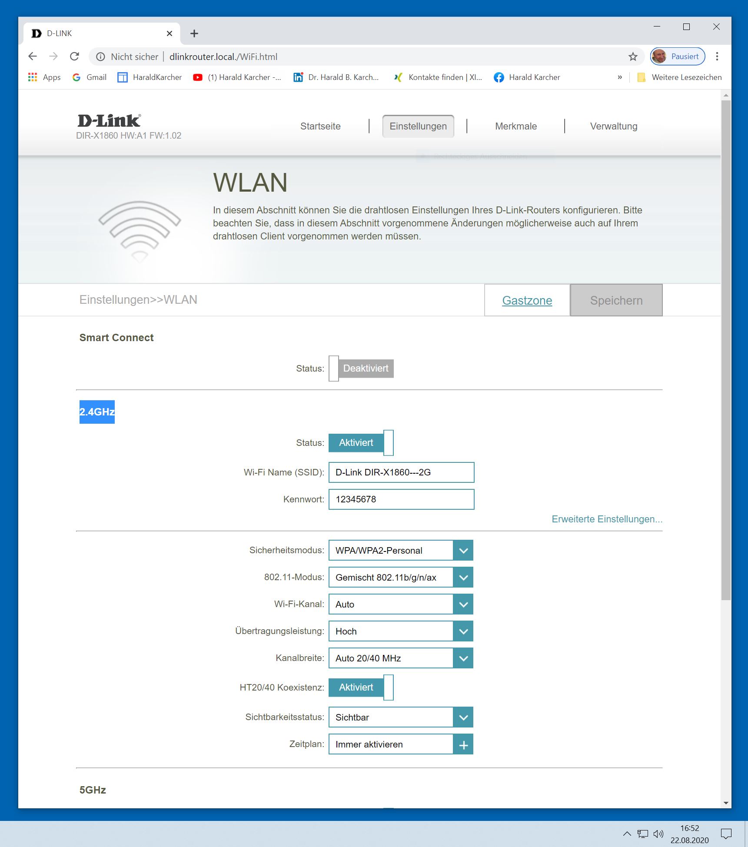Click the Pausiert profile button
748x847 pixels.
678,56
